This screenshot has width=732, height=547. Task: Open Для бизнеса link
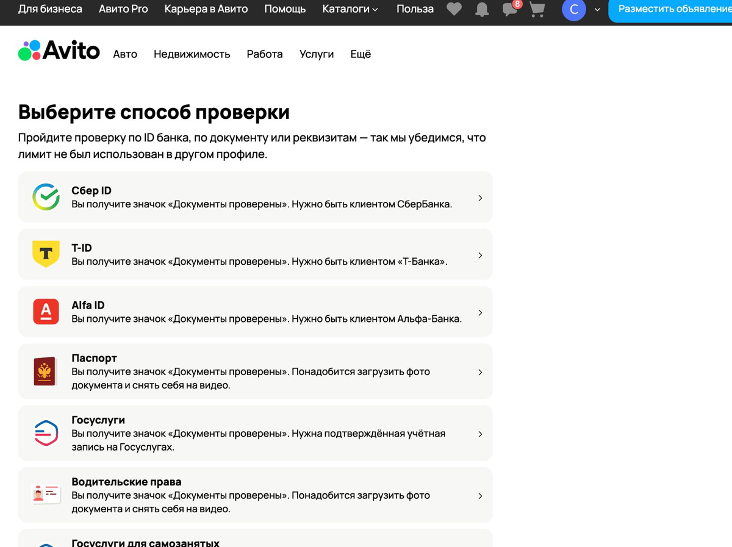click(50, 9)
